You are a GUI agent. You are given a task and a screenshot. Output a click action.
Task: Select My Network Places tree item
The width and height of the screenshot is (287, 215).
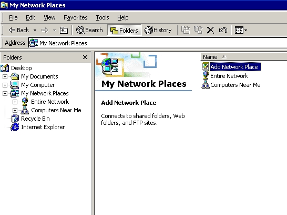(x=45, y=93)
